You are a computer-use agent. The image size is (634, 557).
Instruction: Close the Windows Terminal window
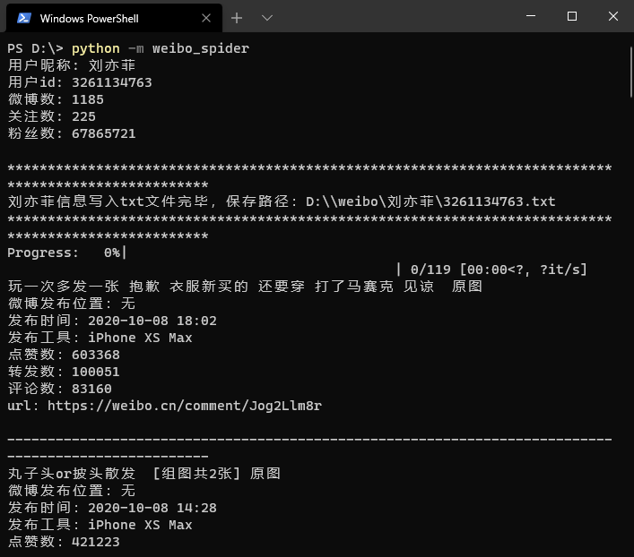click(613, 16)
